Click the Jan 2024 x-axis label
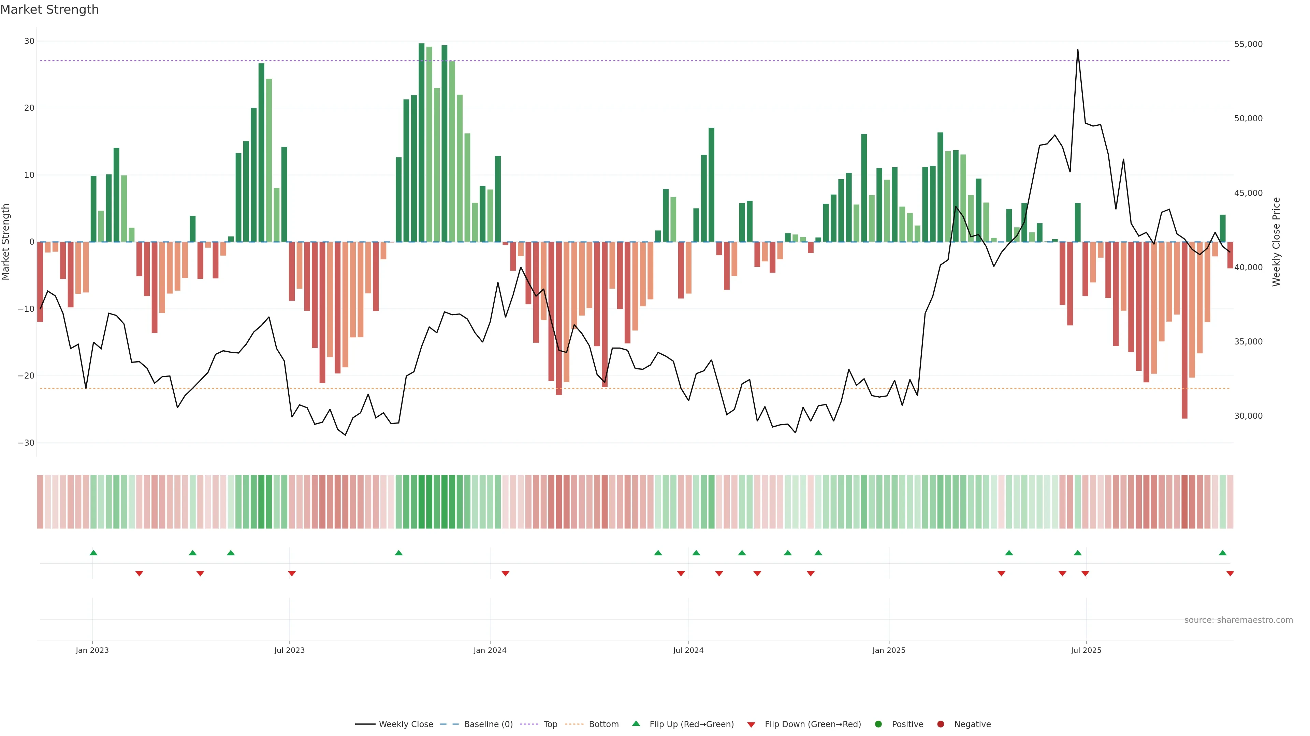The height and width of the screenshot is (736, 1310). tap(490, 650)
